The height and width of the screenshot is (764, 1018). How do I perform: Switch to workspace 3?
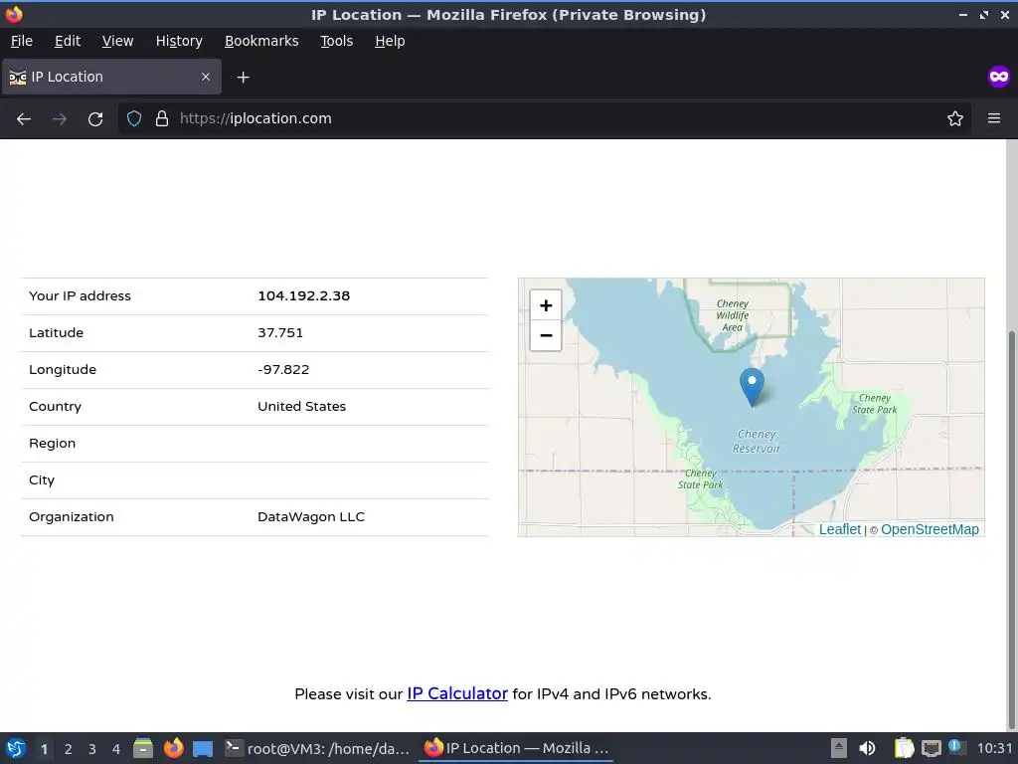pyautogui.click(x=92, y=749)
